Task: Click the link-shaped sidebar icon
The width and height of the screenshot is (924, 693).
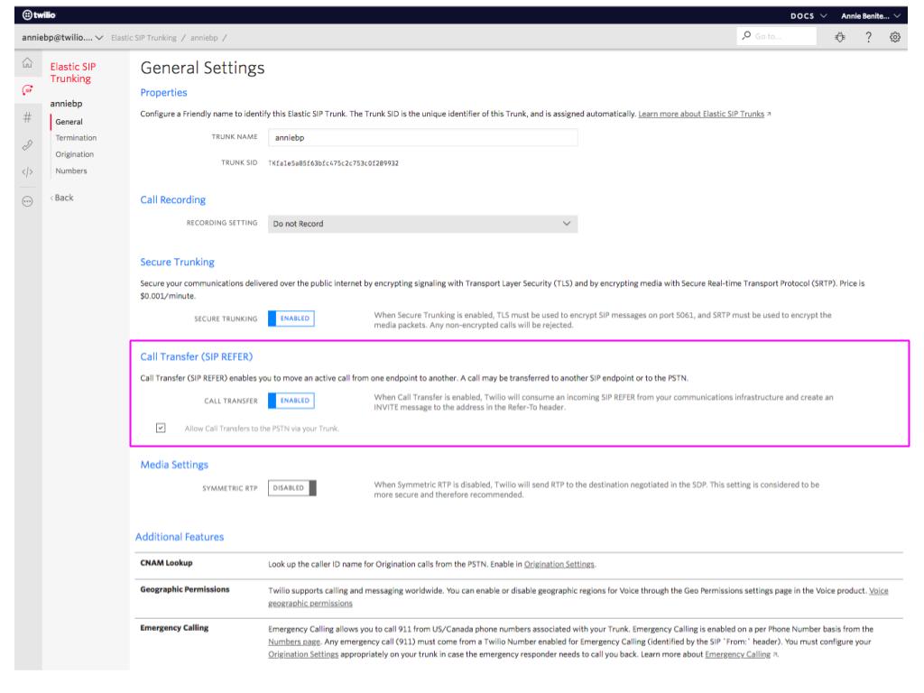Action: pos(27,145)
